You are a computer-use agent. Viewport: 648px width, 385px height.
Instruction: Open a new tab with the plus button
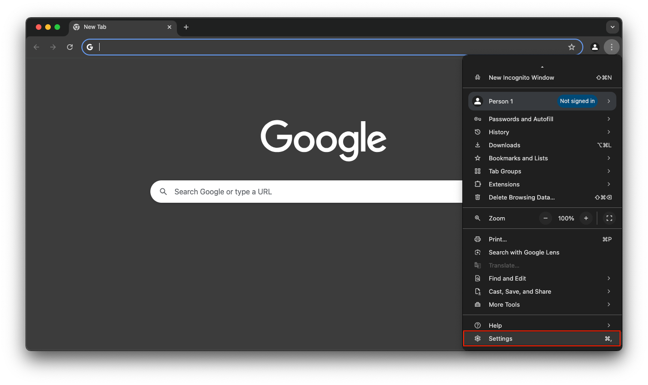pos(186,27)
